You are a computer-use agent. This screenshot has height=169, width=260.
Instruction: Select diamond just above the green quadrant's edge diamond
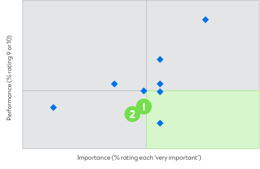point(160,84)
